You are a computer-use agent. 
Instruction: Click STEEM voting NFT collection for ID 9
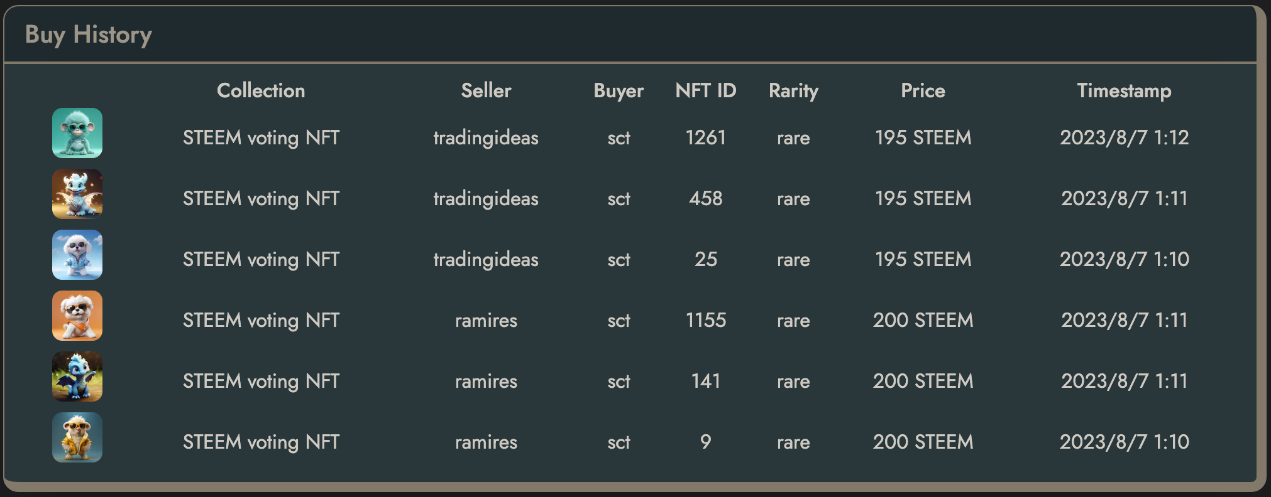(x=261, y=442)
